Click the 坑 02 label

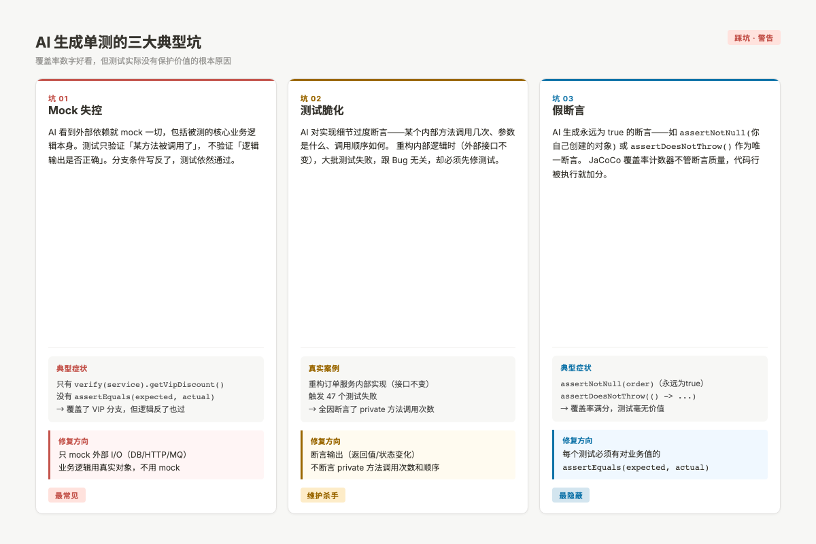point(311,99)
